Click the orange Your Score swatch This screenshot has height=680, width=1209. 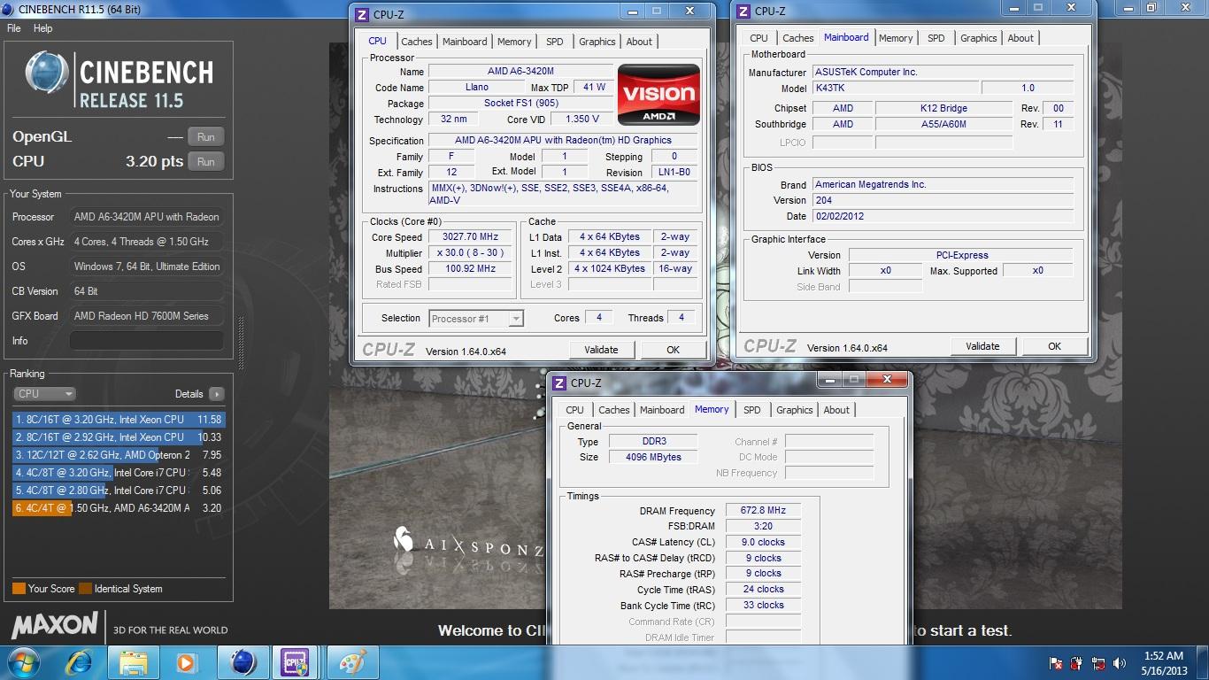point(19,588)
